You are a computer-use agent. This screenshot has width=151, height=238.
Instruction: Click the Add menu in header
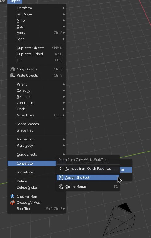pos(2,1)
